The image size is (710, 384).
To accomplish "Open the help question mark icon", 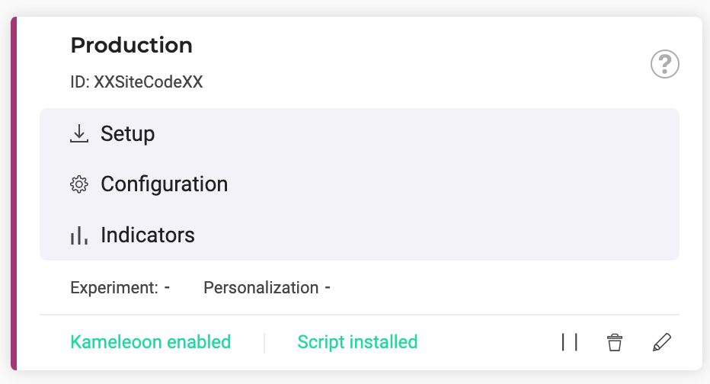I will (x=664, y=64).
